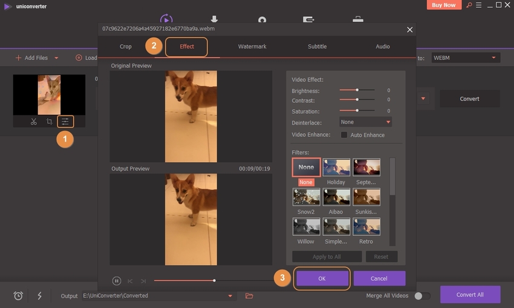The width and height of the screenshot is (514, 308).
Task: Open the WEBM output format dropdown
Action: coord(464,58)
